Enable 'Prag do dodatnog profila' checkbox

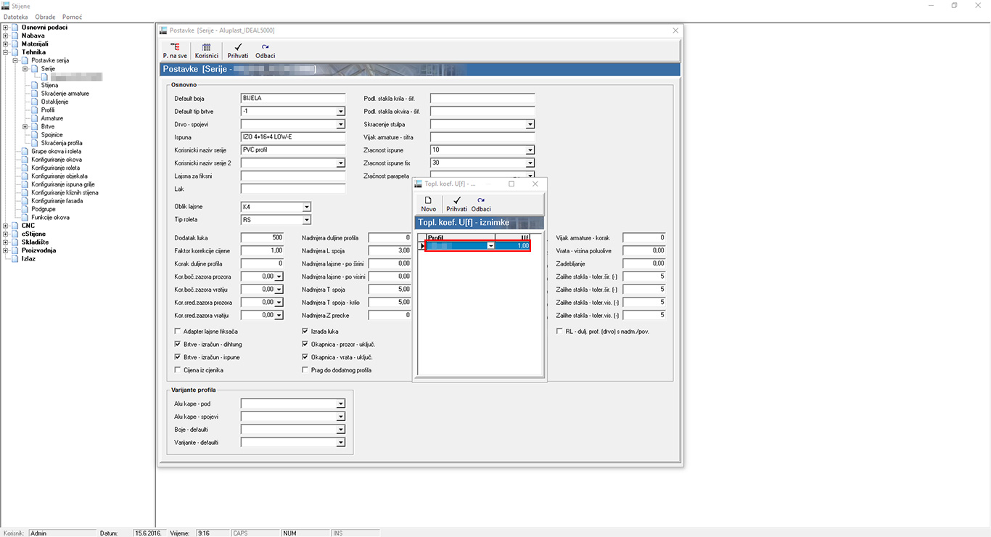click(305, 370)
